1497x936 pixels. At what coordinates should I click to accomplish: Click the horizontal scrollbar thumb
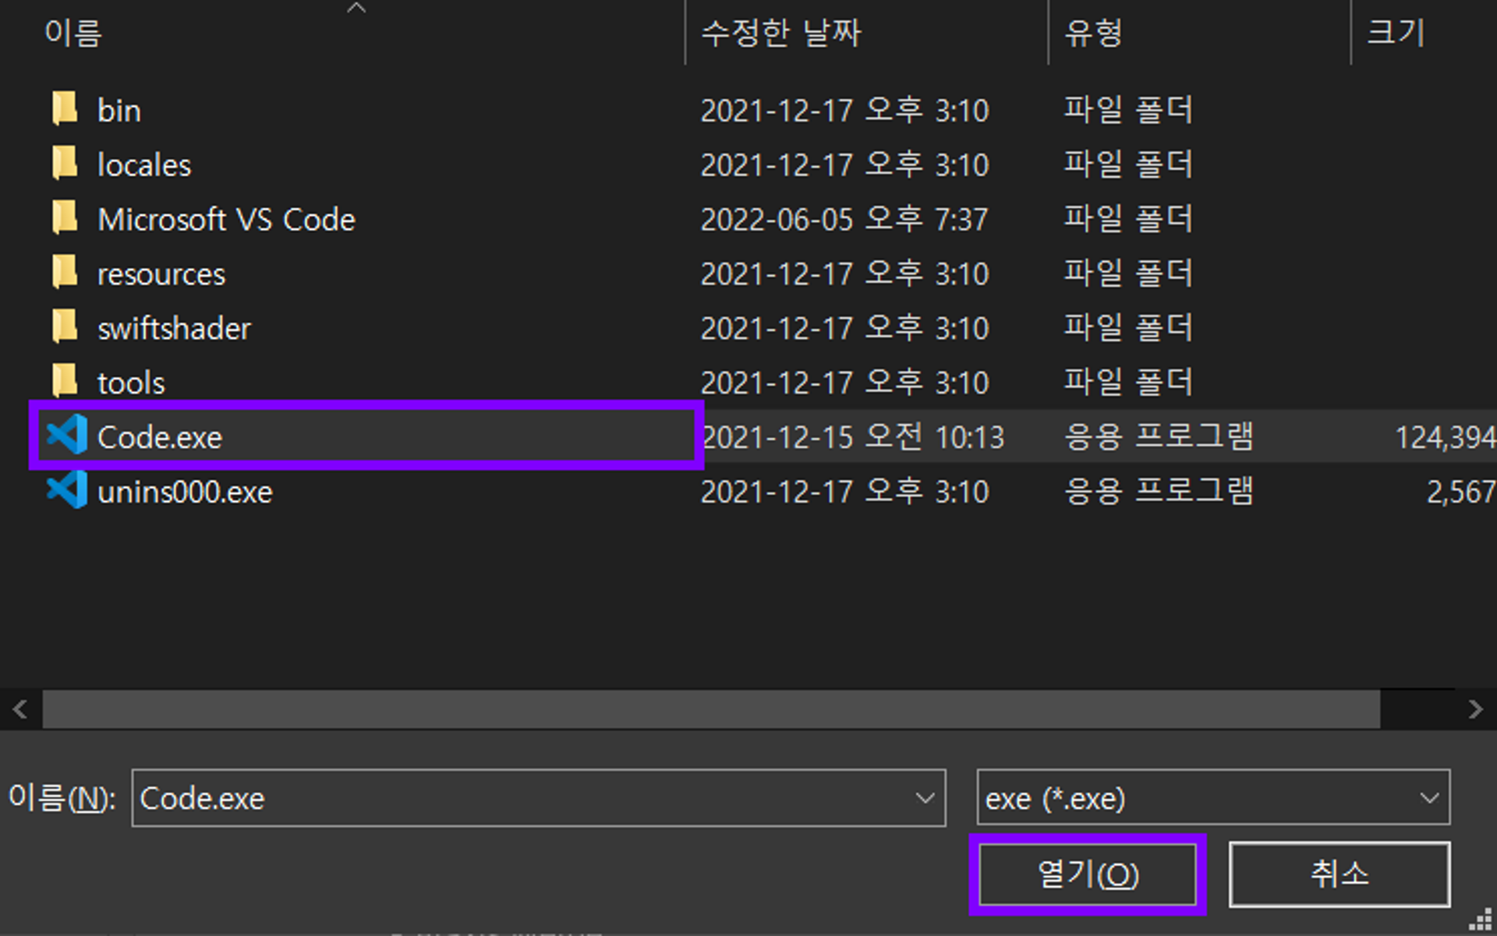(711, 709)
